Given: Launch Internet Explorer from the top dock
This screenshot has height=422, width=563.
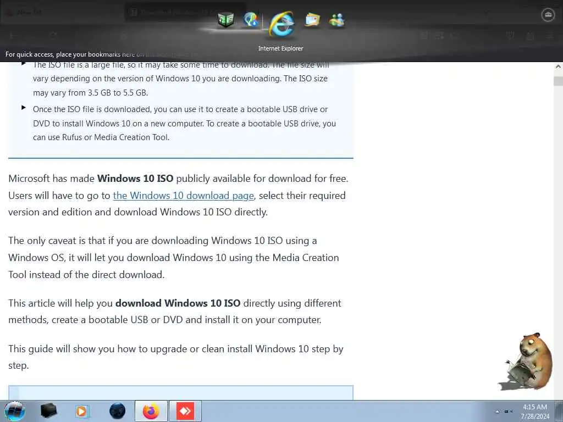Looking at the screenshot, I should tap(281, 24).
